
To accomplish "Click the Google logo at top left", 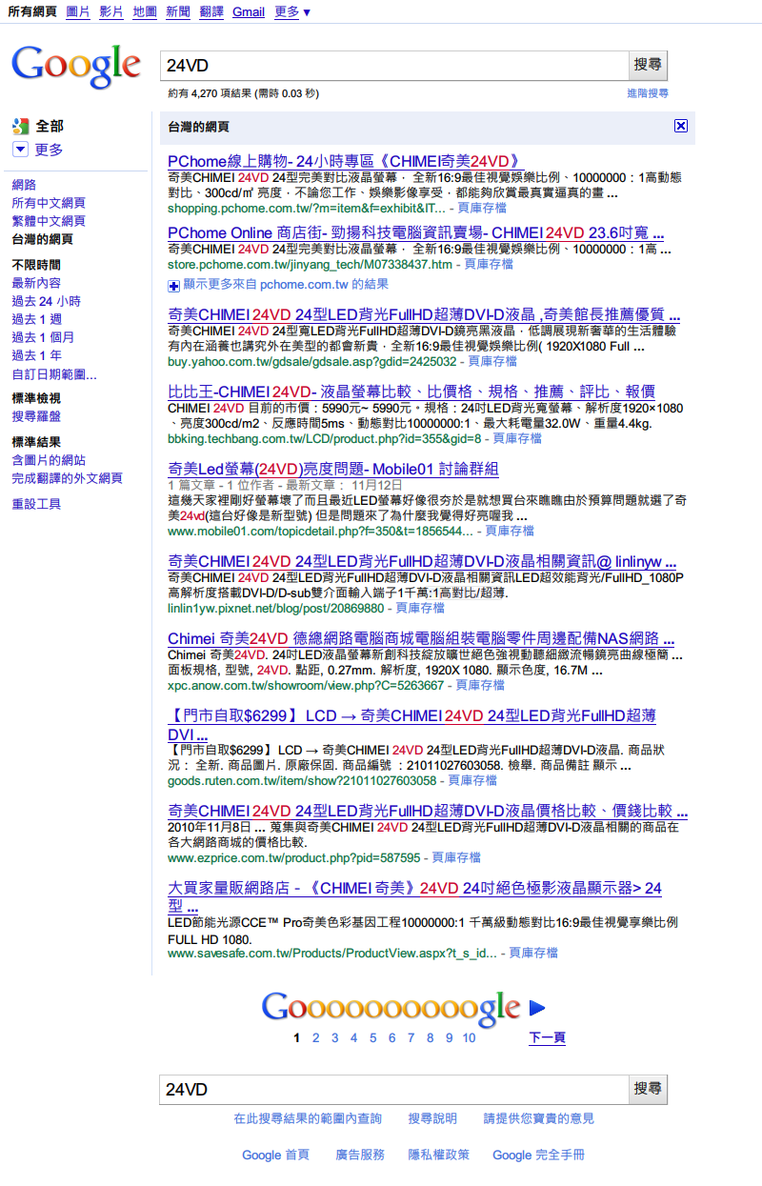I will [76, 66].
